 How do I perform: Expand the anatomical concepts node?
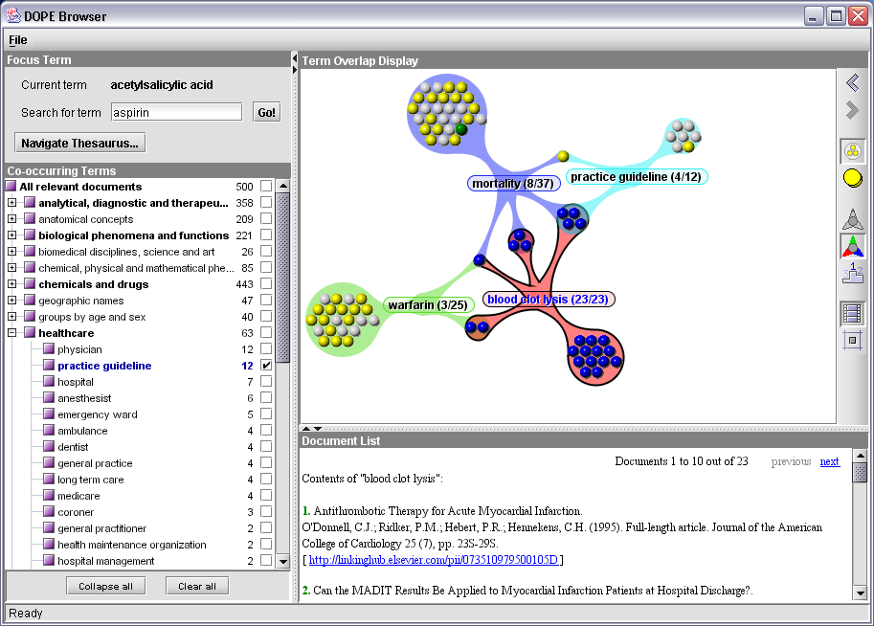[x=12, y=219]
